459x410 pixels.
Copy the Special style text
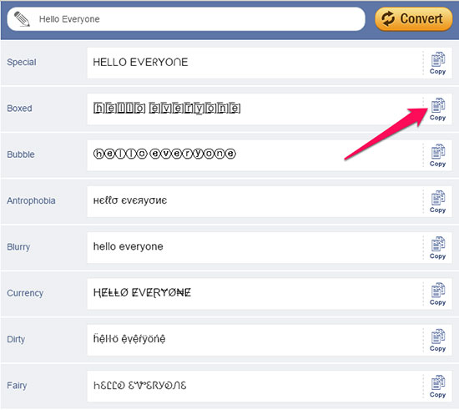click(437, 63)
